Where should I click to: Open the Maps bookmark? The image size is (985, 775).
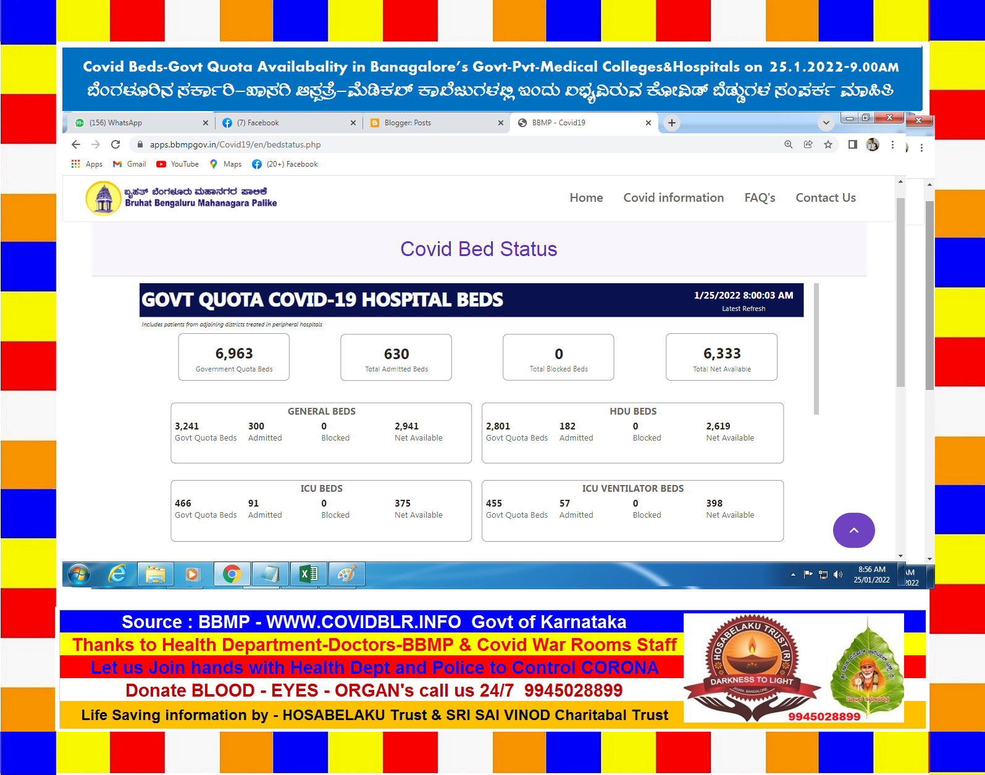(x=225, y=164)
